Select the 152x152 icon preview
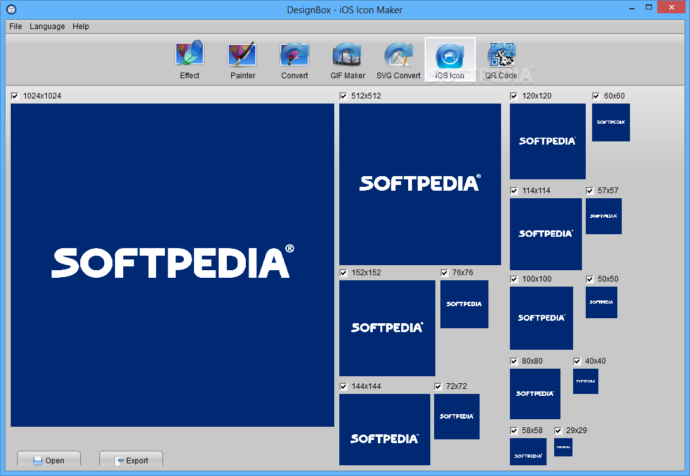 [387, 328]
